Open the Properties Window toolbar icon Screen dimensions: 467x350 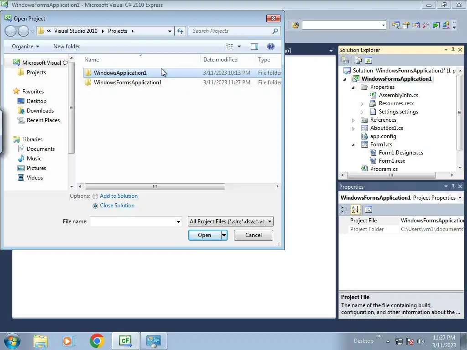click(x=406, y=26)
